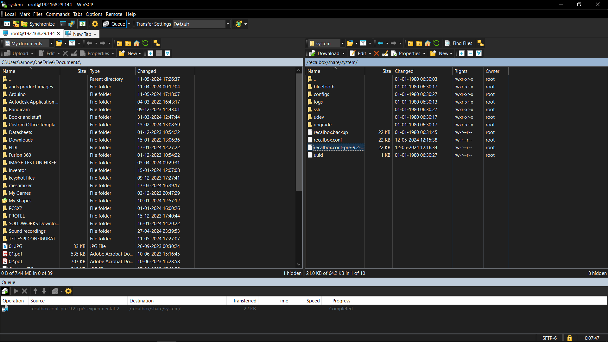Viewport: 608px width, 342px height.
Task: Click local Select Files plus icon
Action: pos(150,54)
